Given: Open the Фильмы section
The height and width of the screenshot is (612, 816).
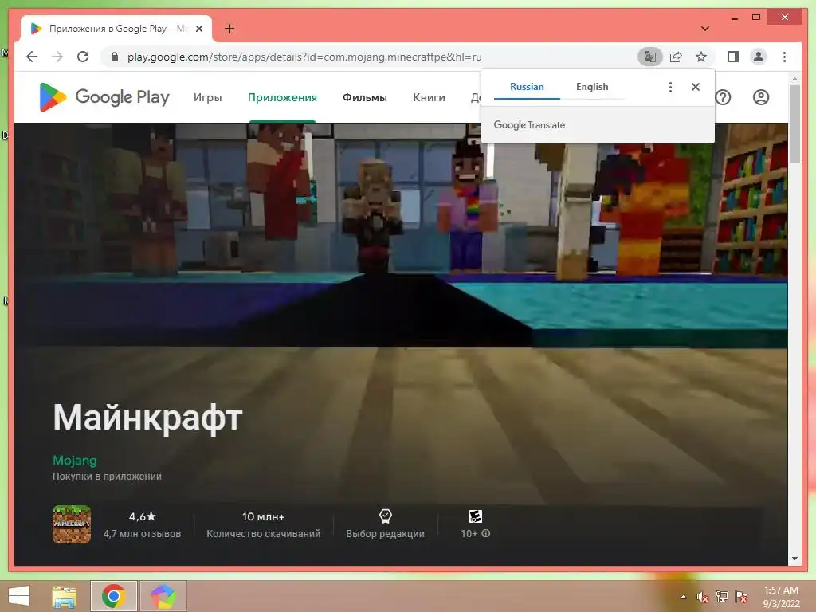Looking at the screenshot, I should [x=365, y=97].
